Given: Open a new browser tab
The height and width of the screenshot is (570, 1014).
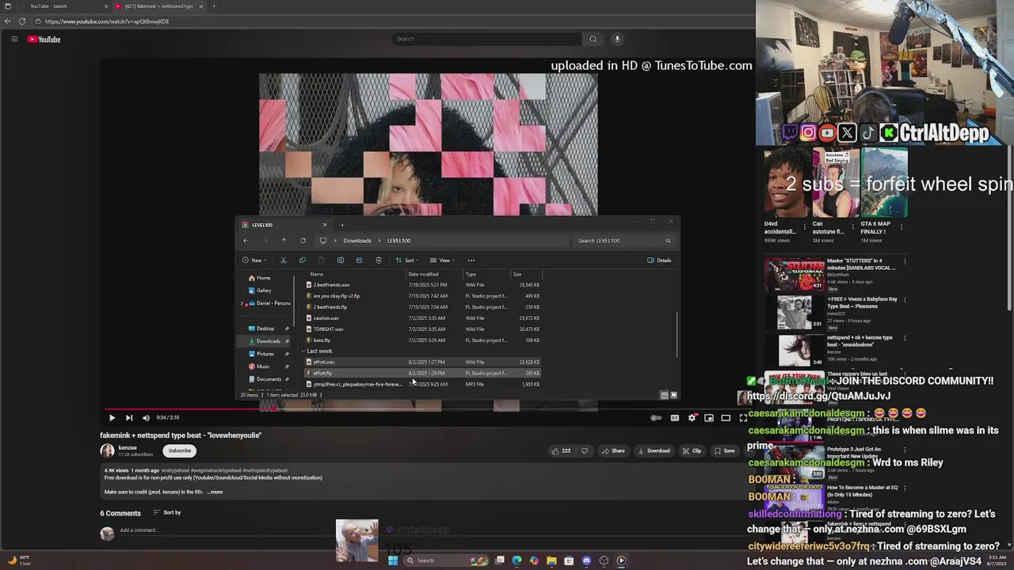Looking at the screenshot, I should tap(213, 6).
